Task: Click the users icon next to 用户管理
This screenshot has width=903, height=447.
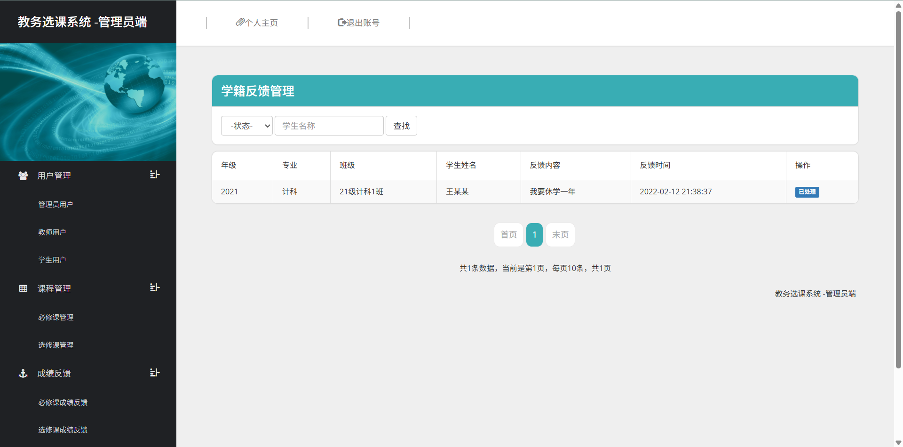Action: (x=23, y=176)
